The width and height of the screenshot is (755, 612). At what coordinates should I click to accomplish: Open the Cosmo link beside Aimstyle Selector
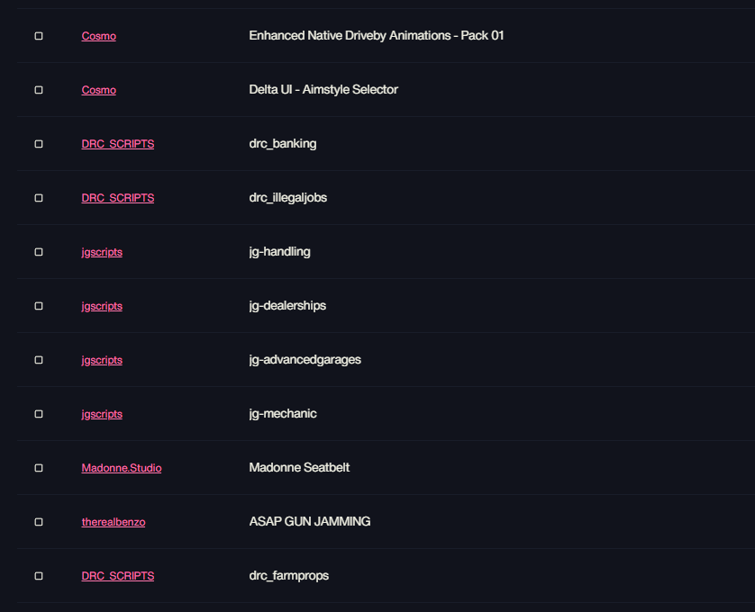99,90
